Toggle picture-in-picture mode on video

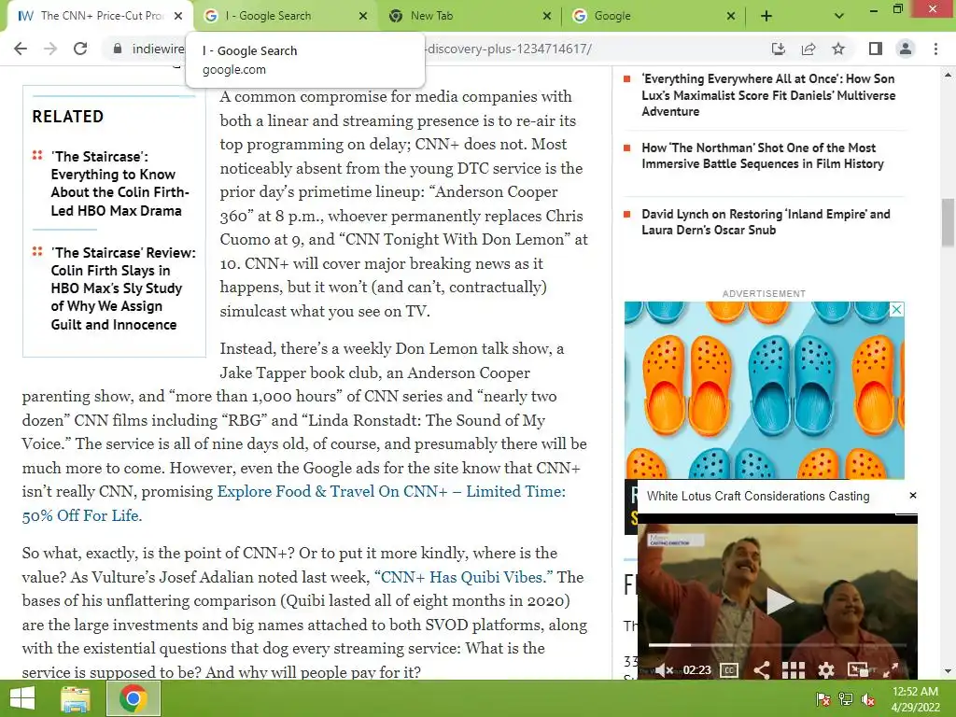(x=858, y=670)
